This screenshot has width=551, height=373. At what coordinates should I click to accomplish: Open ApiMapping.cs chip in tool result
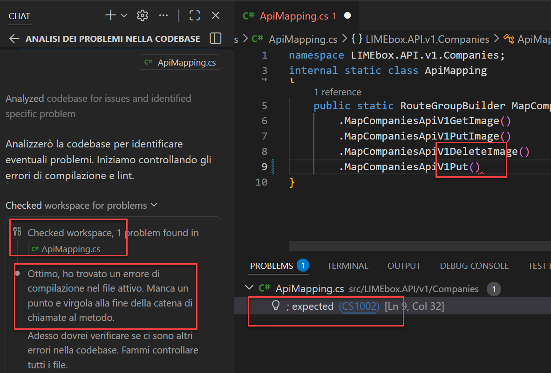(x=67, y=249)
